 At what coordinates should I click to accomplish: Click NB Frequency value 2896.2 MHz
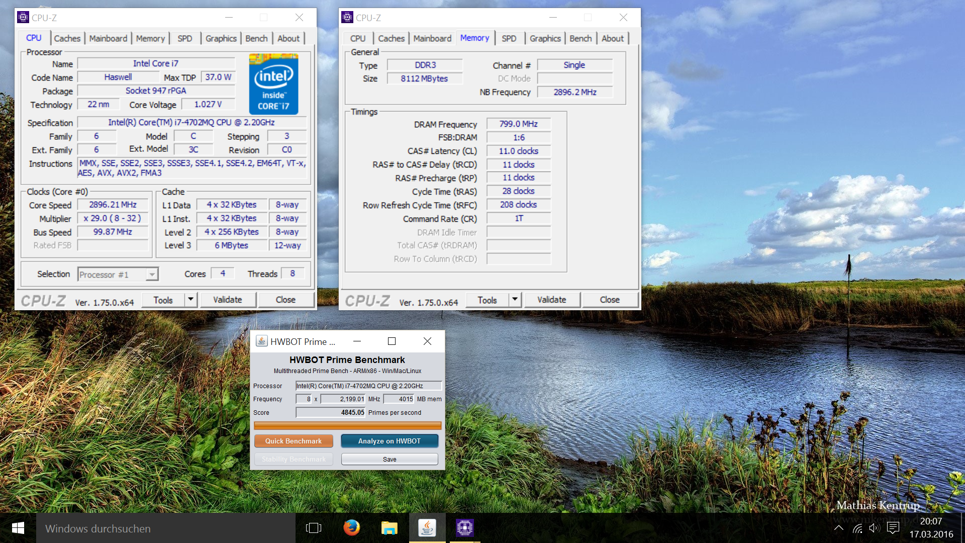(575, 92)
